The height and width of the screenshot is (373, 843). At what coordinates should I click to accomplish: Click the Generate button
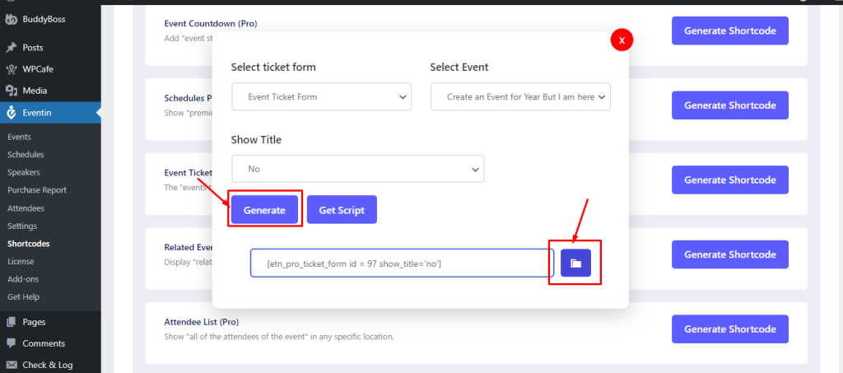coord(264,210)
